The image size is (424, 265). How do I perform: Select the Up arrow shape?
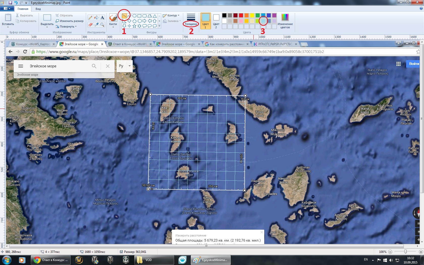pyautogui.click(x=155, y=21)
